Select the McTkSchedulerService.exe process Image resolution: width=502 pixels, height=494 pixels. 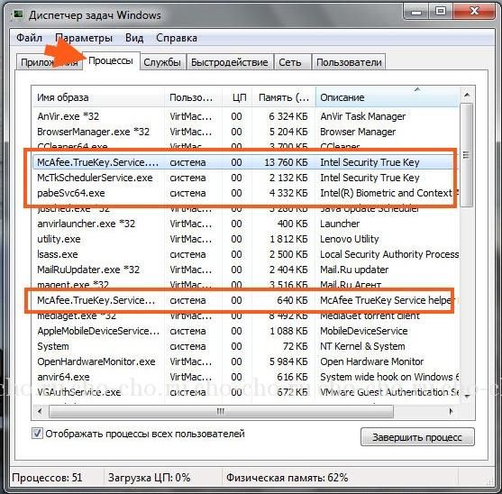245,178
